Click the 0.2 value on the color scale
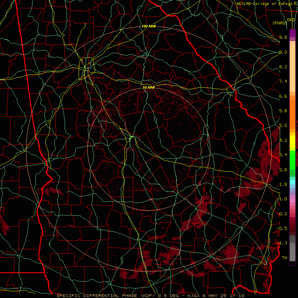The width and height of the screenshot is (298, 298). pyautogui.click(x=283, y=214)
